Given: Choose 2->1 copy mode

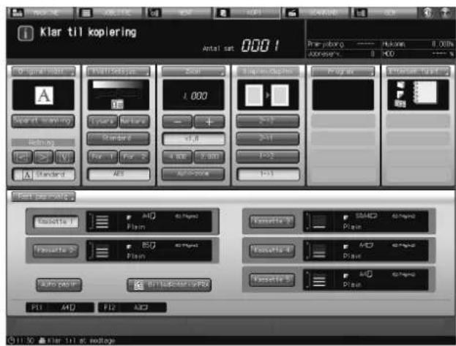Looking at the screenshot, I should 268,139.
